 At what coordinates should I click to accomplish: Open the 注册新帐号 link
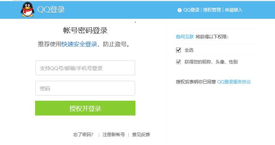(114, 135)
